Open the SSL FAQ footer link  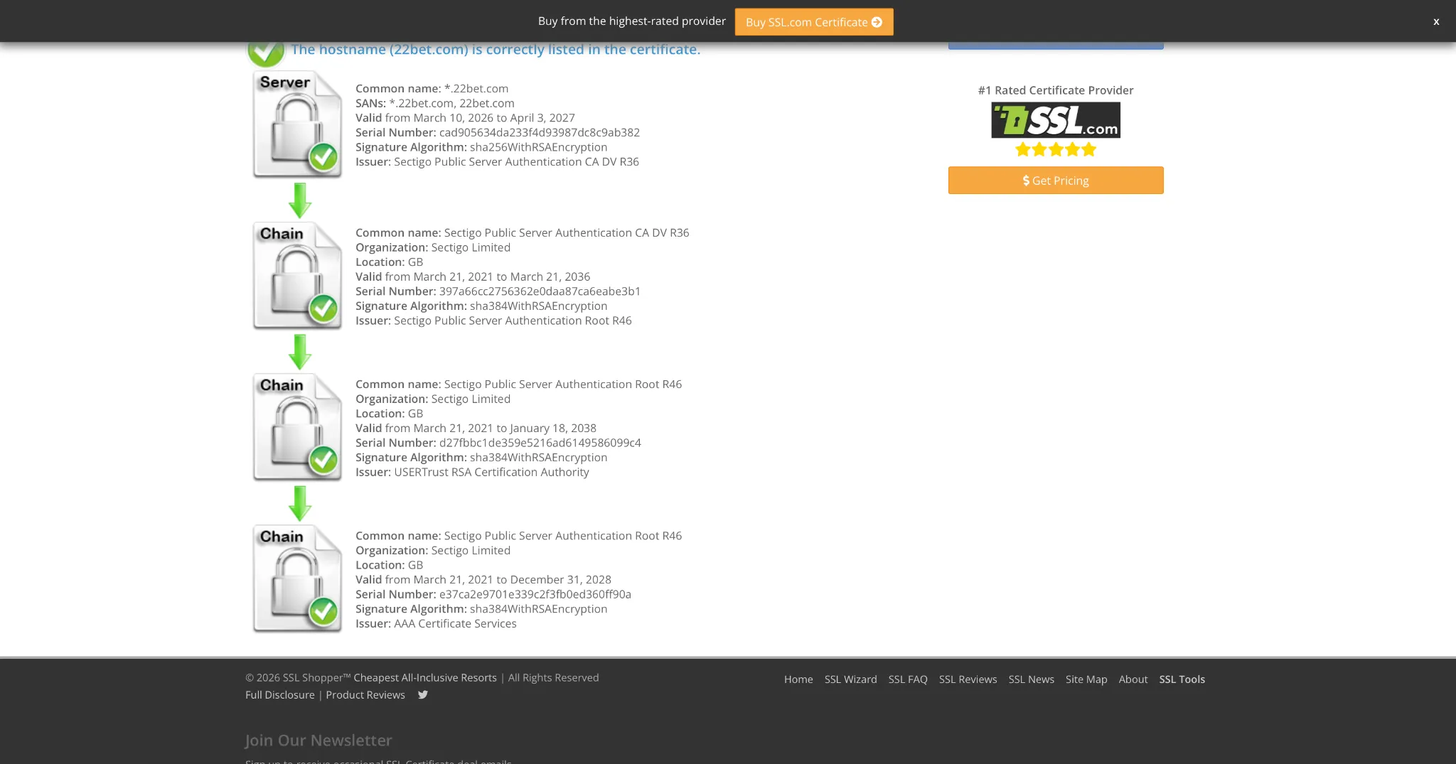click(908, 679)
